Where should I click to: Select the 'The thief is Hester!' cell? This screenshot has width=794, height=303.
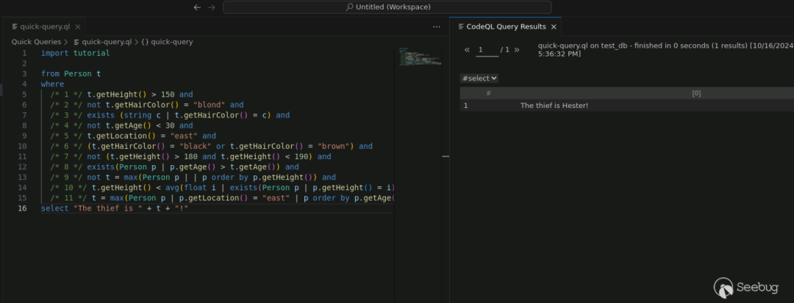pos(554,106)
